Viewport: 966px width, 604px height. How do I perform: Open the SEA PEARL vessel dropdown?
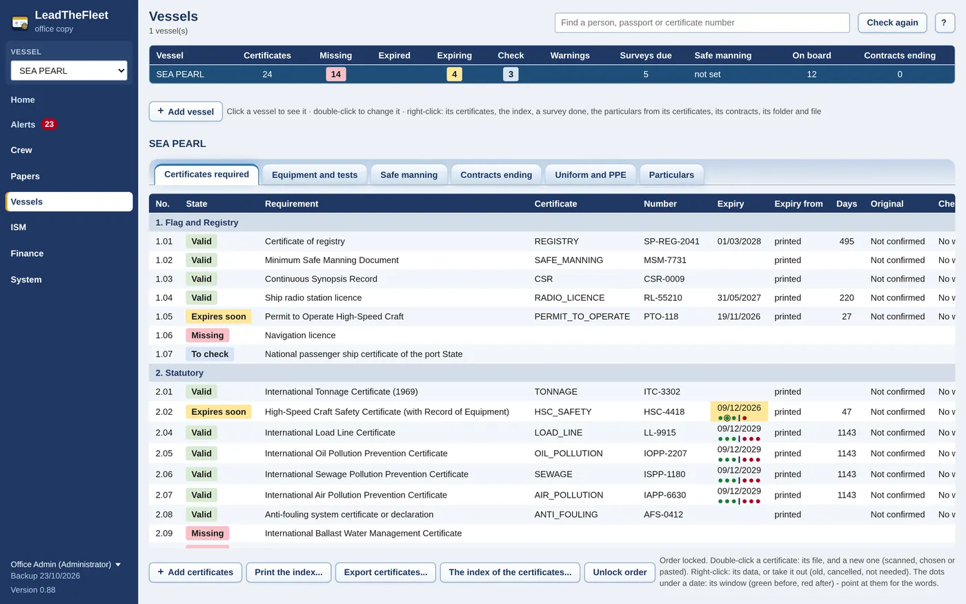(69, 70)
